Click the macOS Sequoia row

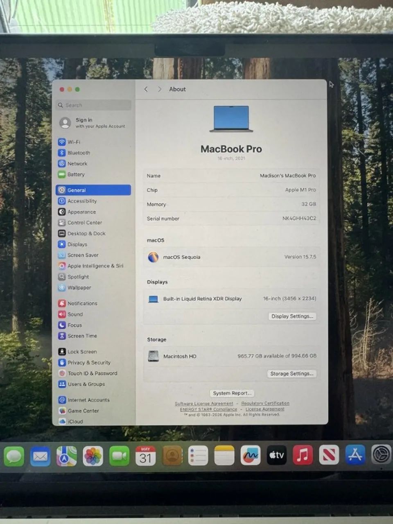[231, 257]
